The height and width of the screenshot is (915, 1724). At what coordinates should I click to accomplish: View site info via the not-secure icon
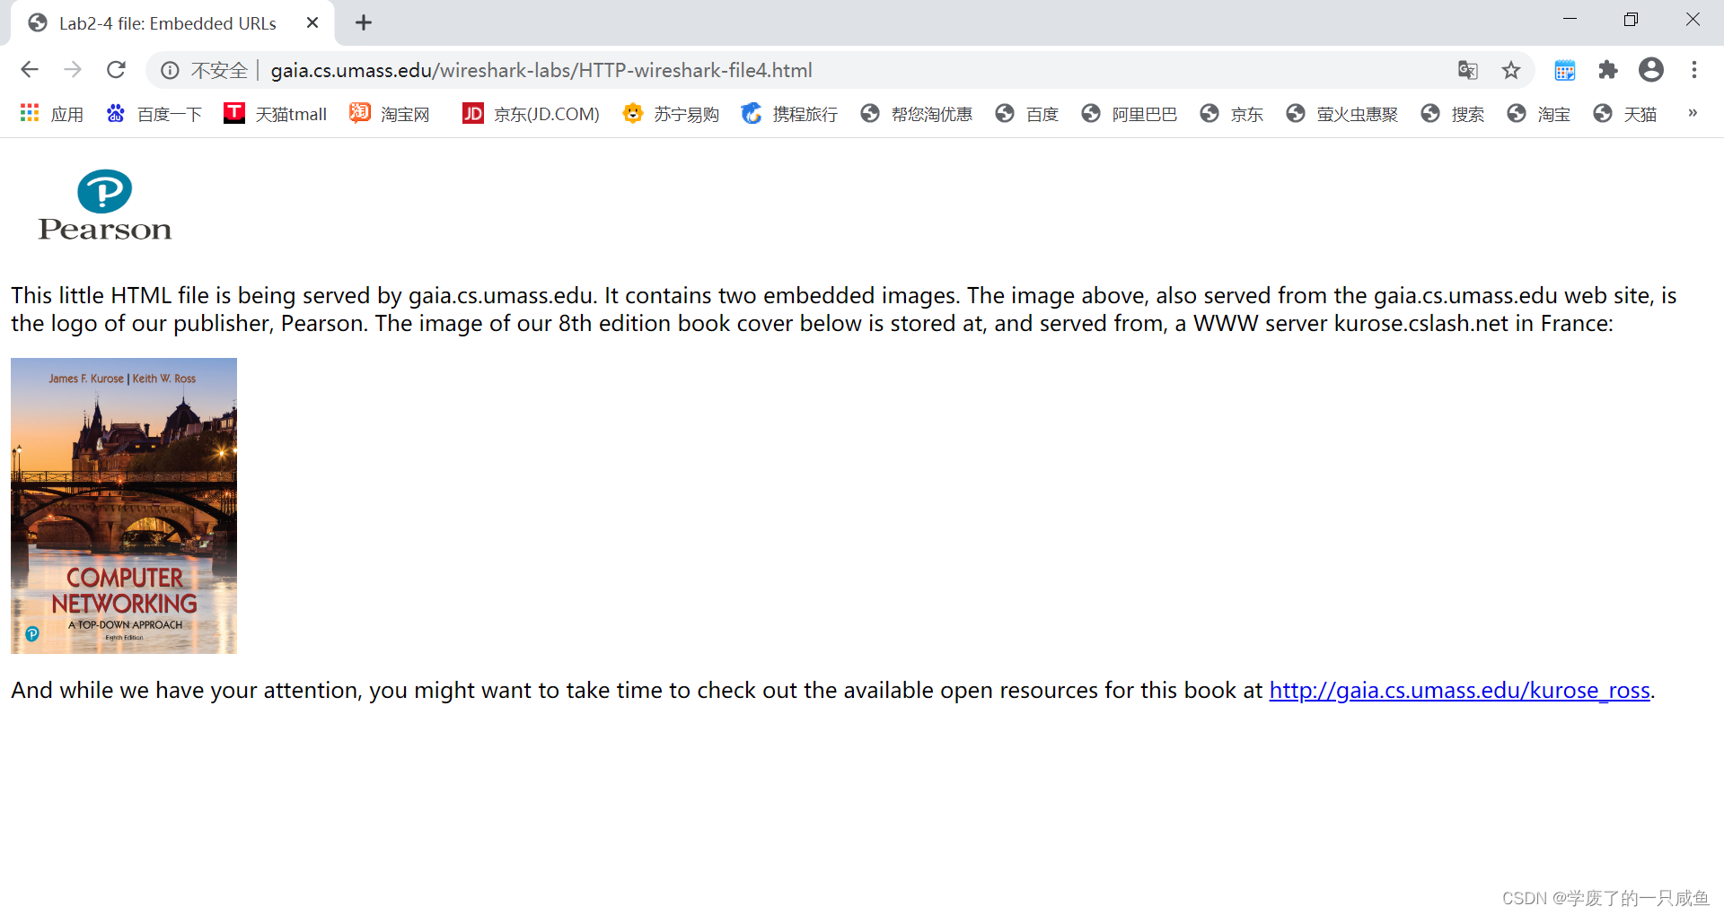coord(170,70)
